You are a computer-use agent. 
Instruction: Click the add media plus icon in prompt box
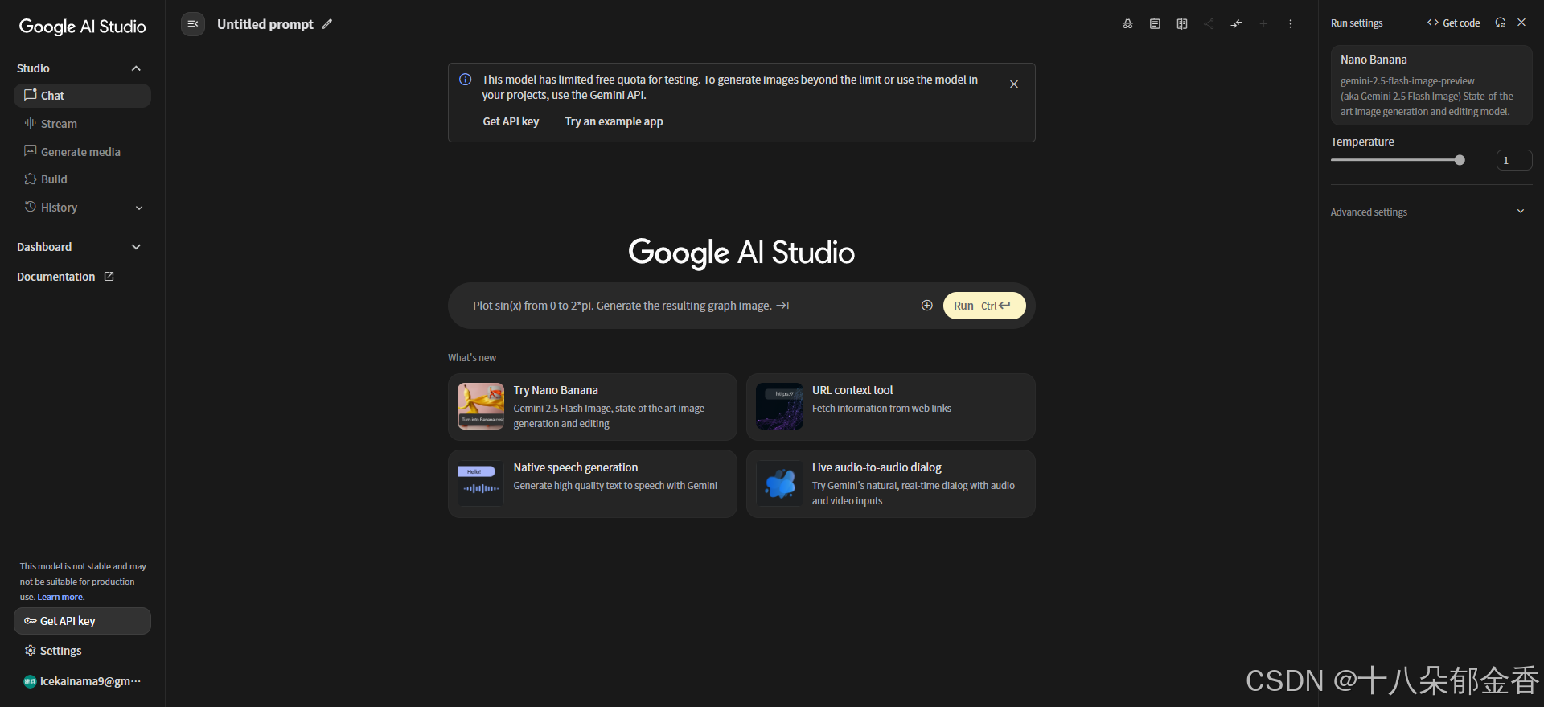927,306
